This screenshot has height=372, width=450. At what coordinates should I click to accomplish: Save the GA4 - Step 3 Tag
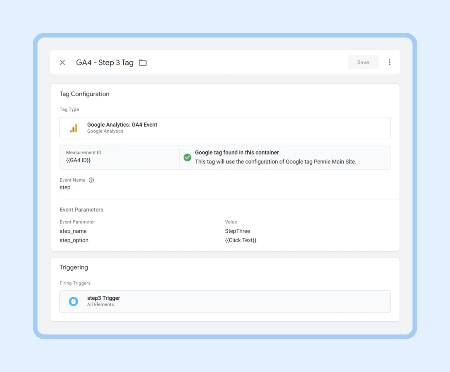[x=363, y=62]
